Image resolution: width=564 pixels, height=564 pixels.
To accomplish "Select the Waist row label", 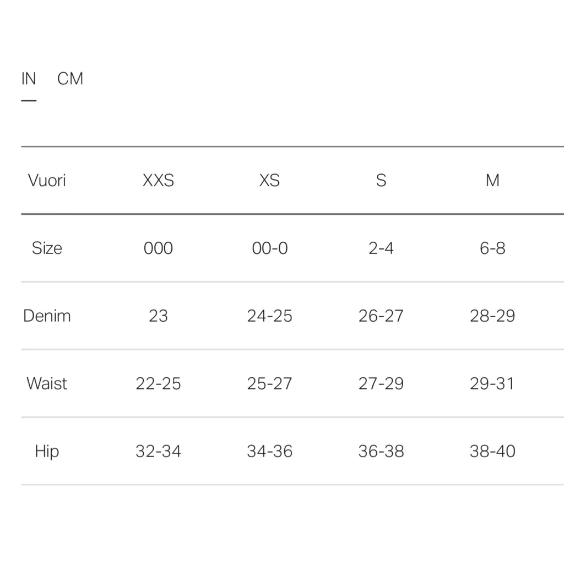I will [47, 384].
